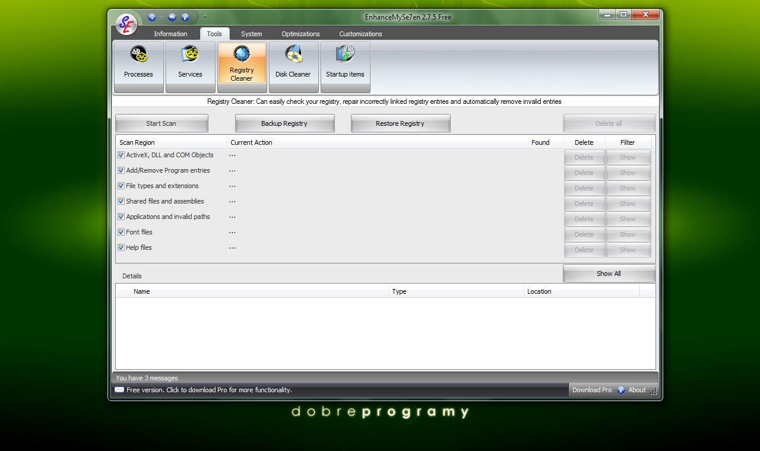Image resolution: width=760 pixels, height=451 pixels.
Task: Uncheck the Help files checkbox
Action: pyautogui.click(x=121, y=247)
